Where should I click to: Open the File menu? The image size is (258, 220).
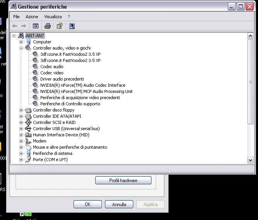(16, 17)
